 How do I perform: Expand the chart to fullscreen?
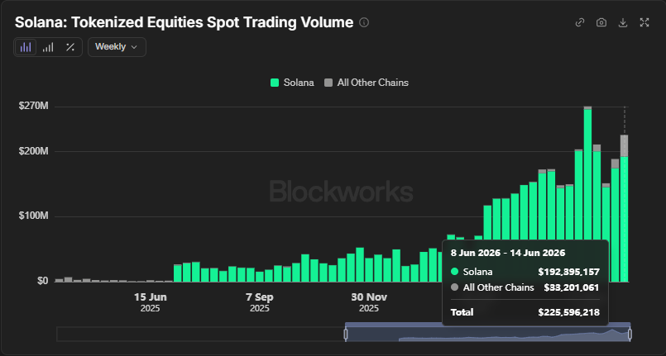(644, 22)
